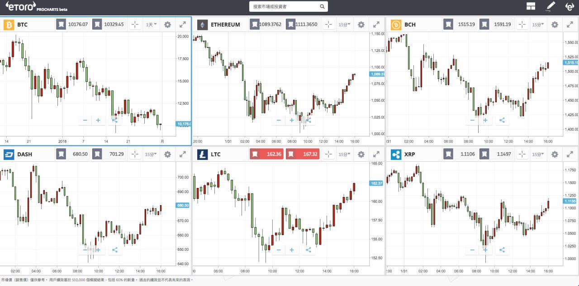Toggle crosshair on the LTC chart
The image size is (579, 286).
[328, 154]
